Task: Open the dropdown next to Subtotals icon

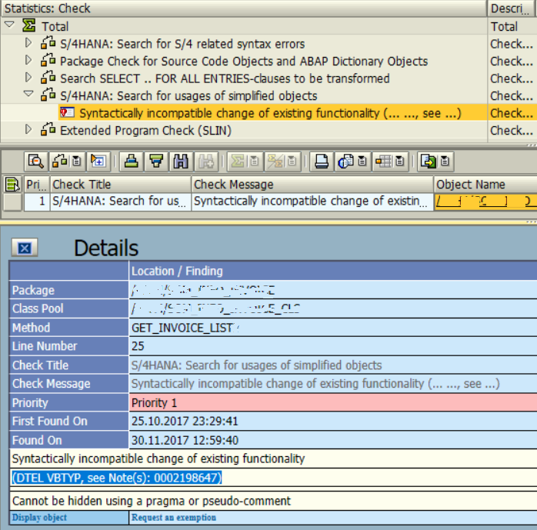Action: tap(292, 161)
